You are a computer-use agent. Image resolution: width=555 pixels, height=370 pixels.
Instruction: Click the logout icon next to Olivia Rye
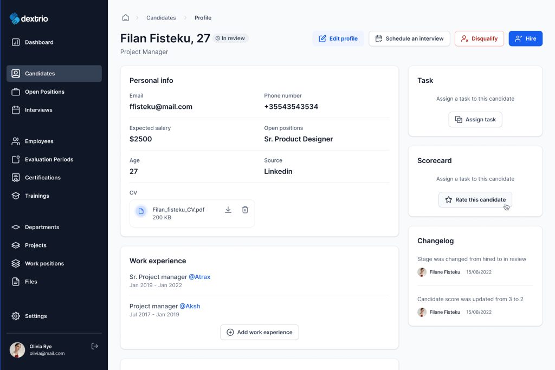tap(95, 346)
